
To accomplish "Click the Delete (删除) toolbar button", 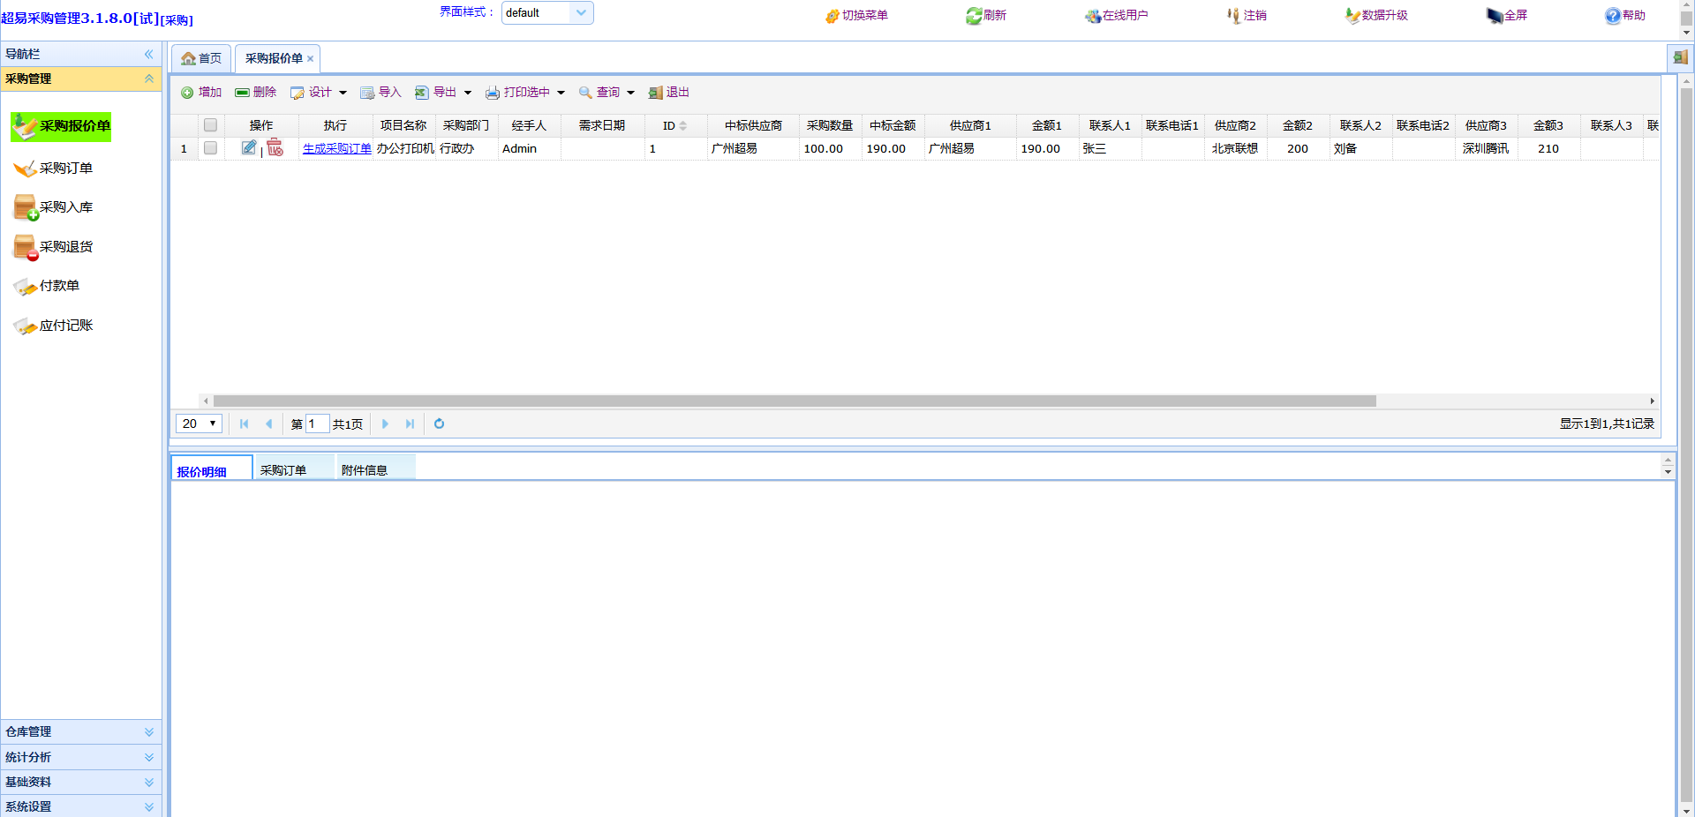I will pos(255,93).
